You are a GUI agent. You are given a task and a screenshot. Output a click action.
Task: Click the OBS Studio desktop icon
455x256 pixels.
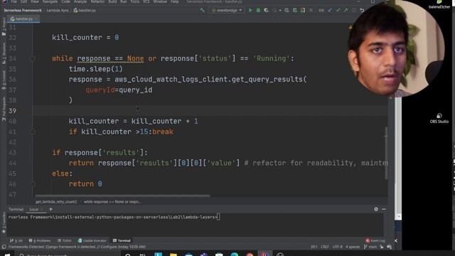(439, 119)
